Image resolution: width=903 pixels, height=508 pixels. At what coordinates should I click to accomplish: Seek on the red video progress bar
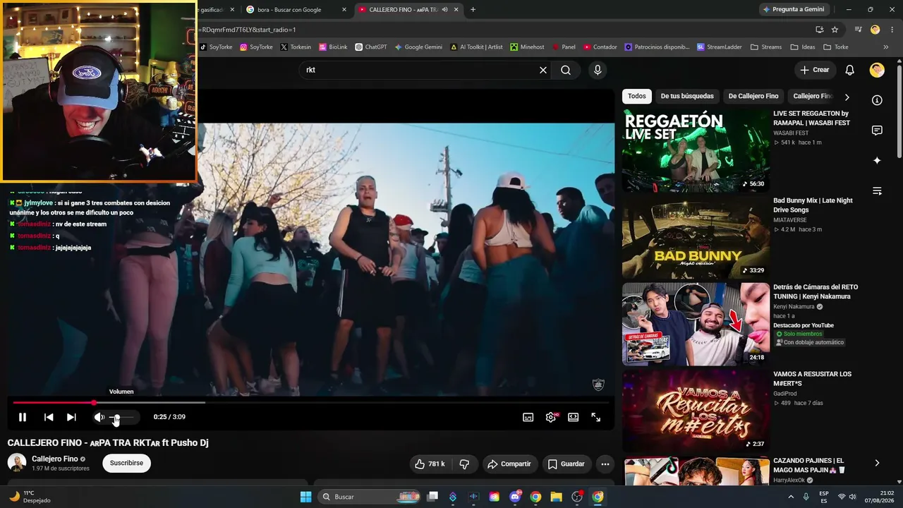(311, 403)
